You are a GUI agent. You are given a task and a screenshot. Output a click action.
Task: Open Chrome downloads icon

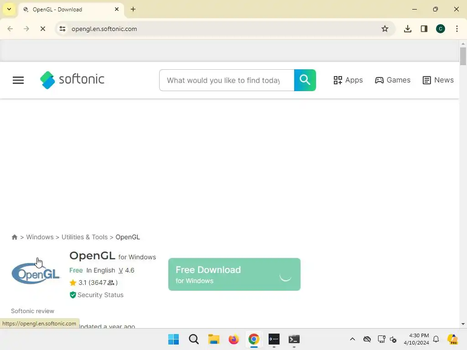click(408, 29)
